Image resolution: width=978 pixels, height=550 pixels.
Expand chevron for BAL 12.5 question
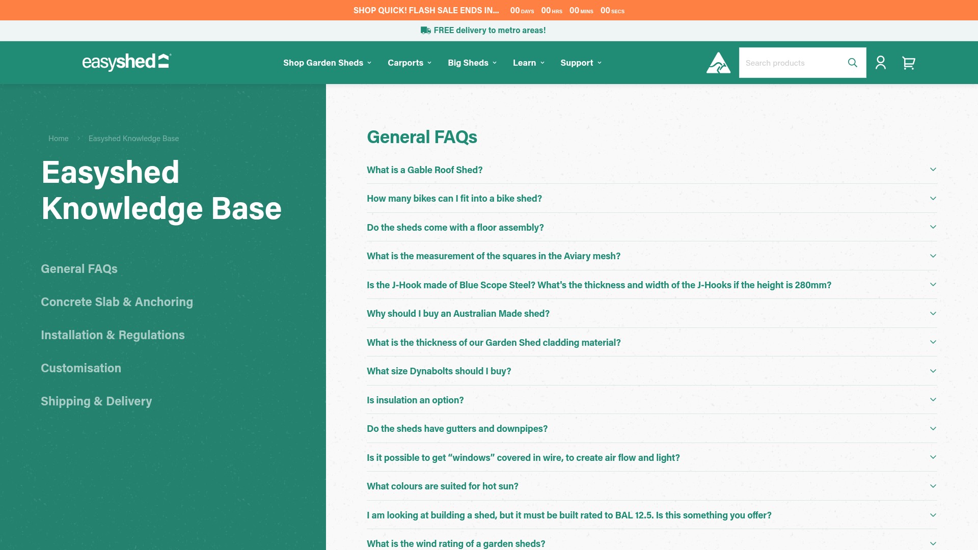[933, 515]
